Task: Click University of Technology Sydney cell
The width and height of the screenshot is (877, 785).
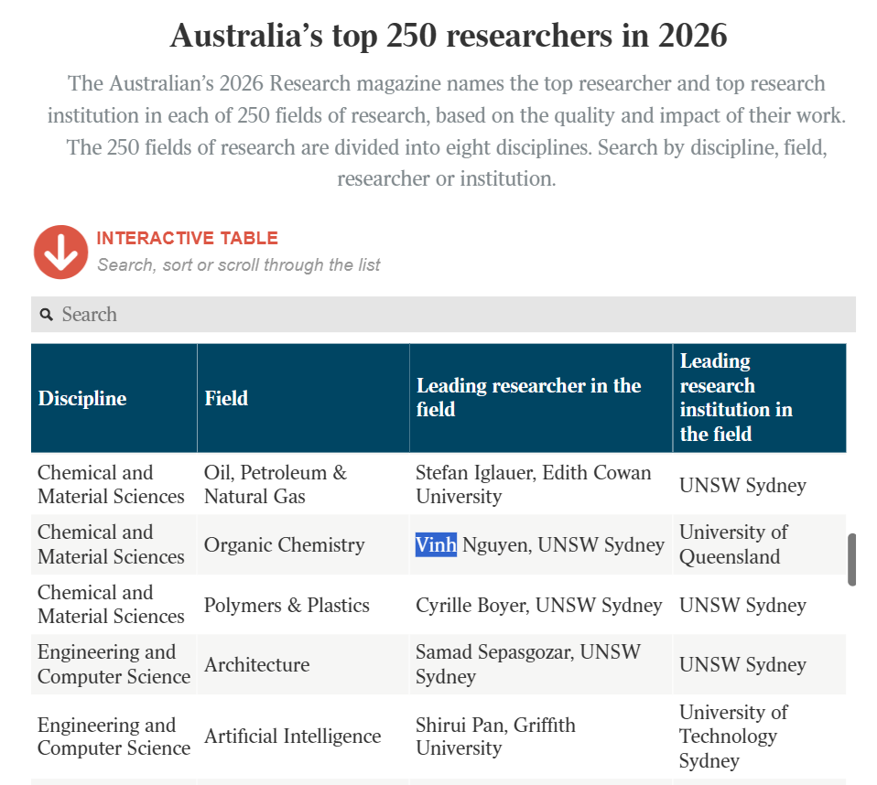Action: [733, 737]
